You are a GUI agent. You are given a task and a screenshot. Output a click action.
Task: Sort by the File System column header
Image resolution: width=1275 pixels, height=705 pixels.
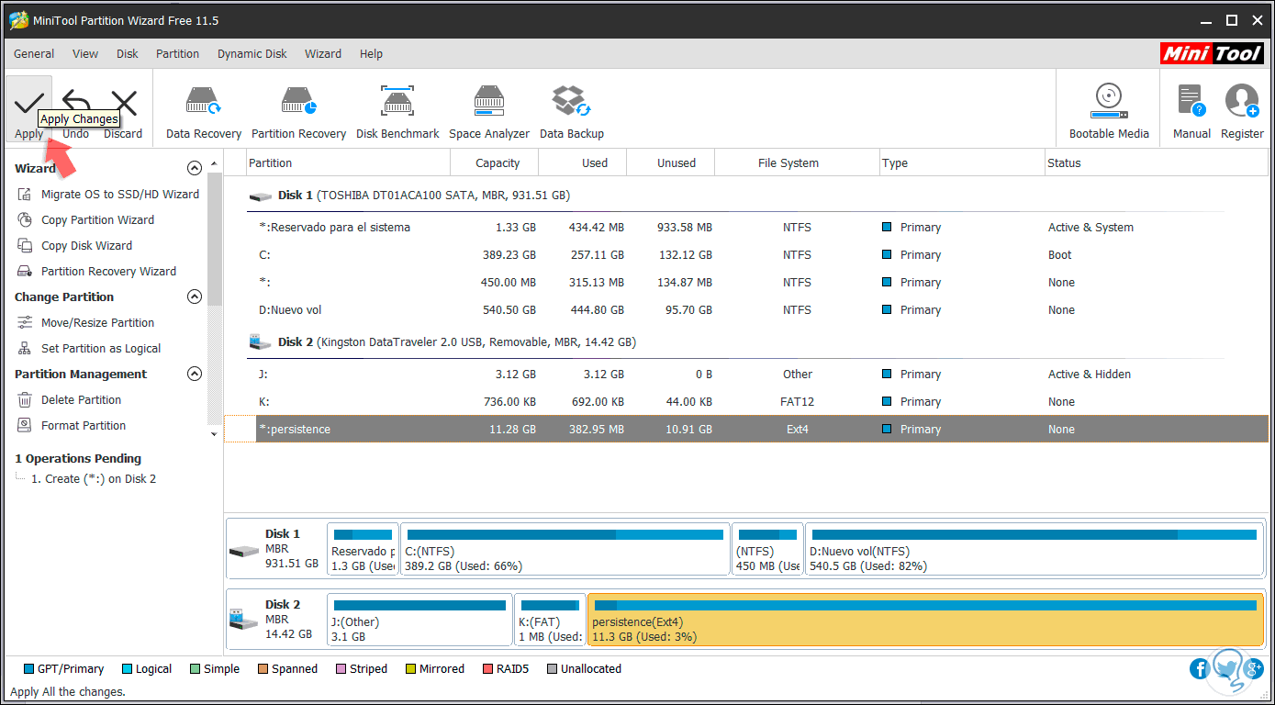click(x=797, y=162)
